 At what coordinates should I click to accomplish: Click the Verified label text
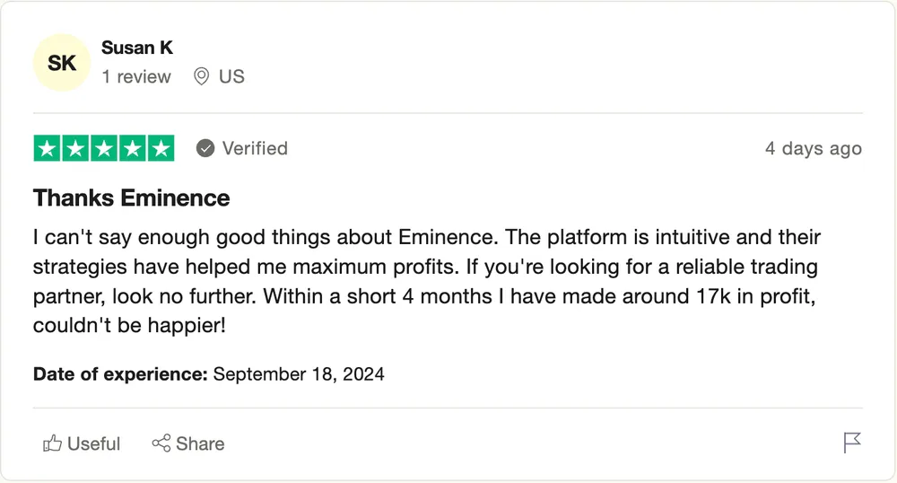coord(255,148)
